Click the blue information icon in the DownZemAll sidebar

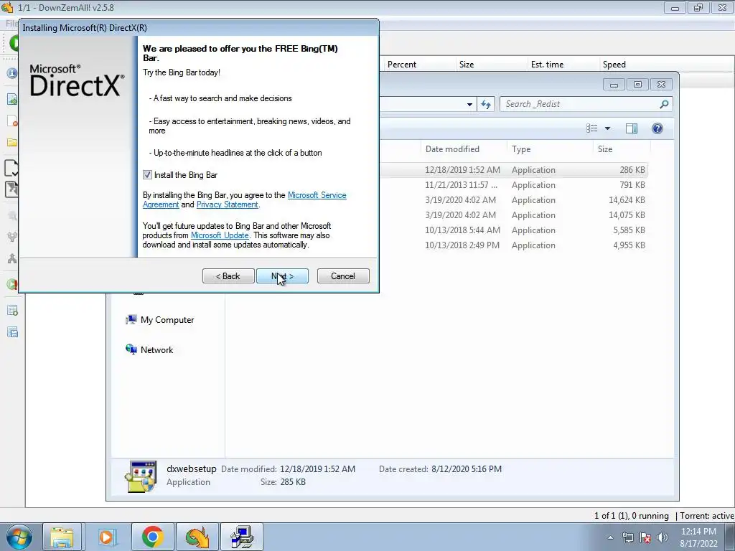coord(11,73)
